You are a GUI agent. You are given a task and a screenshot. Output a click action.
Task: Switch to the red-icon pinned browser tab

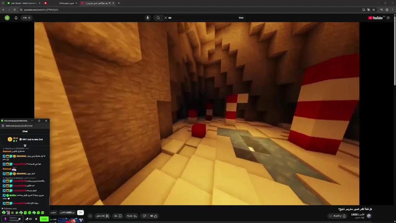click(45, 3)
